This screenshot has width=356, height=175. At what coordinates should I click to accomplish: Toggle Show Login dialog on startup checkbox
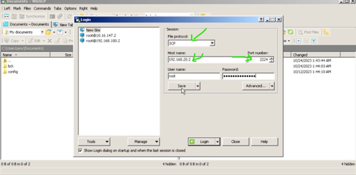[80, 150]
